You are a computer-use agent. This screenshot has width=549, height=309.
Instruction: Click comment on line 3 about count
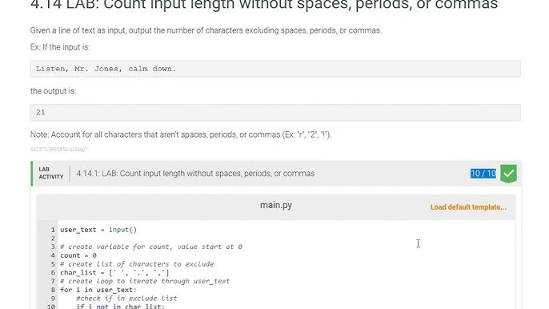(x=151, y=247)
